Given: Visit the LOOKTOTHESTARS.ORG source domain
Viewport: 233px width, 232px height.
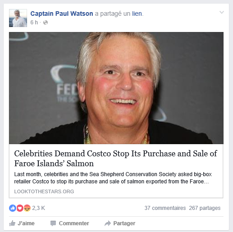Looking at the screenshot, I should [44, 191].
